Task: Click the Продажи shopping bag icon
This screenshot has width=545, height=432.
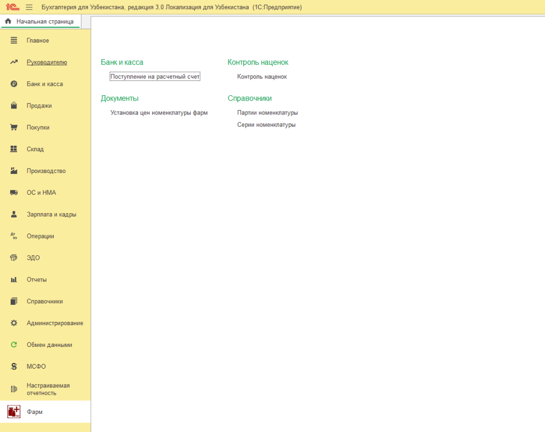Action: coord(14,106)
